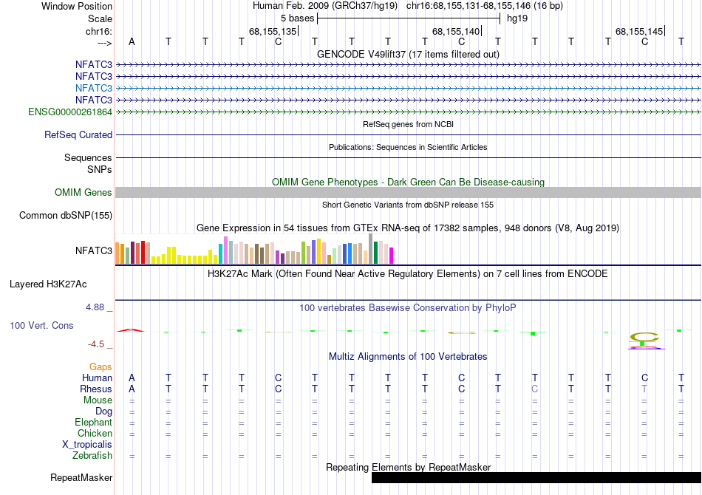Click the OMIM Gene Phenotypes green title
The image size is (702, 495).
(x=408, y=182)
